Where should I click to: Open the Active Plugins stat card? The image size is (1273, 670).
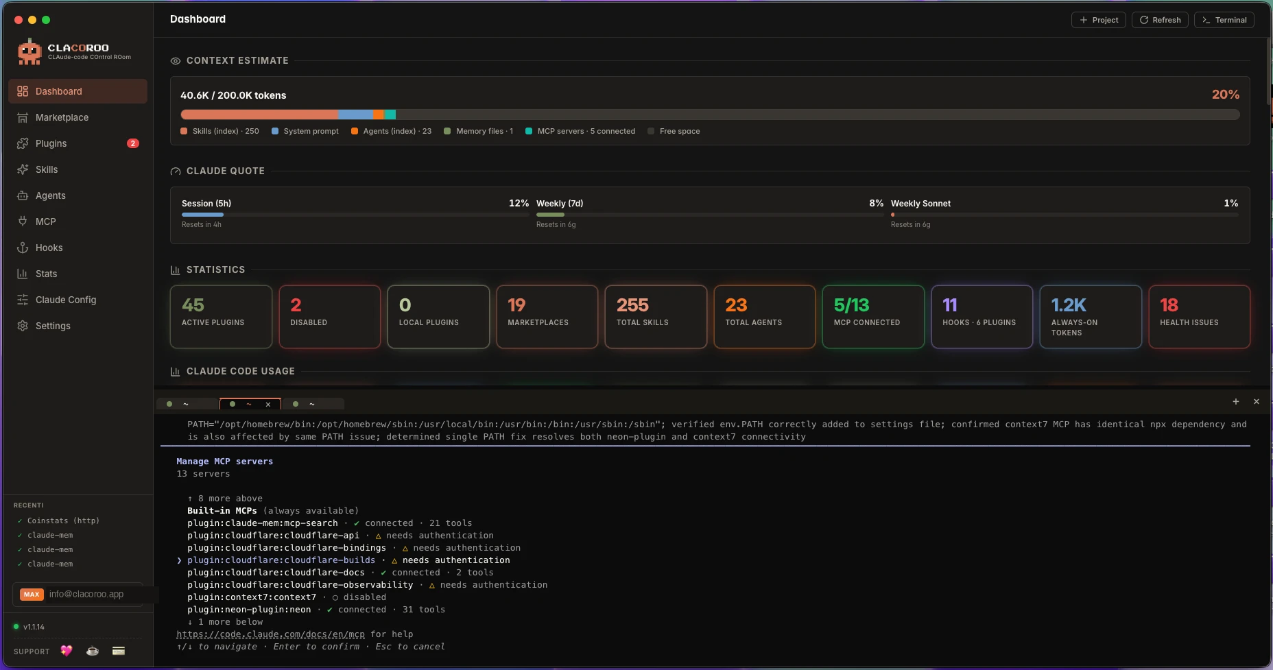[x=221, y=317]
